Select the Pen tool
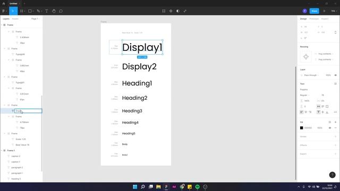 (x=38, y=11)
